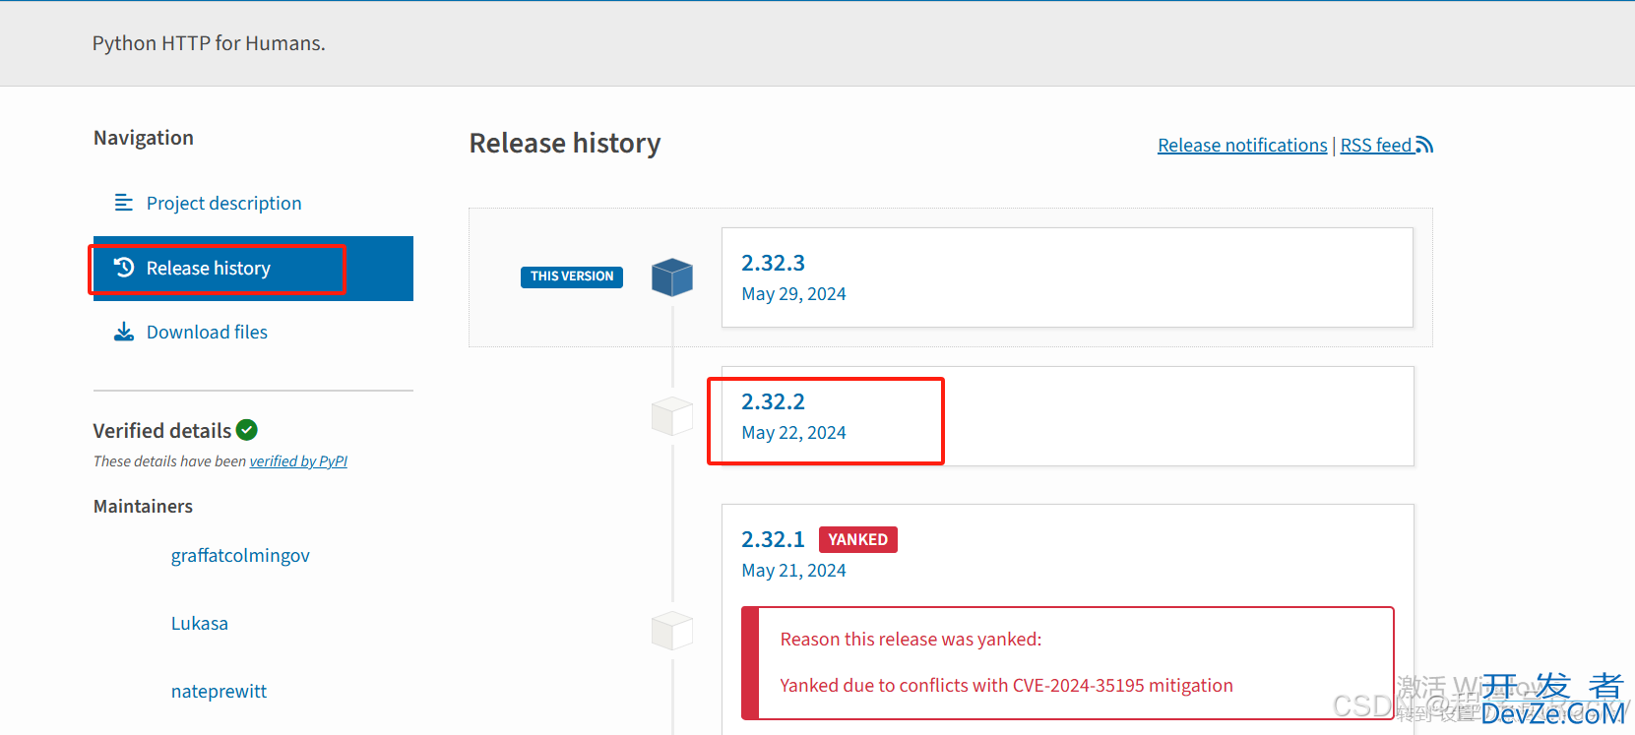Click the blue cube icon for 2.32.3
This screenshot has width=1635, height=735.
pyautogui.click(x=672, y=277)
